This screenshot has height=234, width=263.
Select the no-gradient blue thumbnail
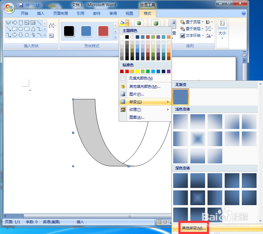(x=181, y=97)
